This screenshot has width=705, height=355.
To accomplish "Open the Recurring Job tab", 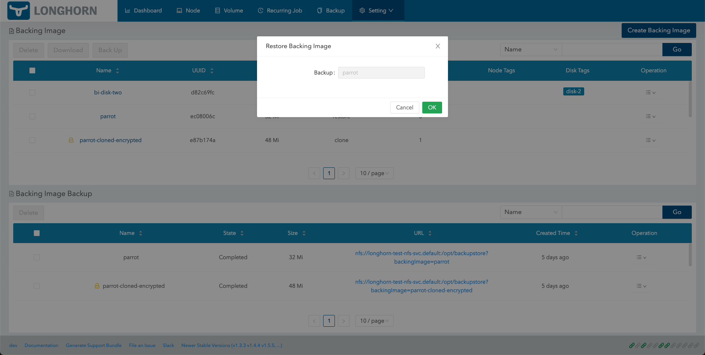I will pos(280,11).
